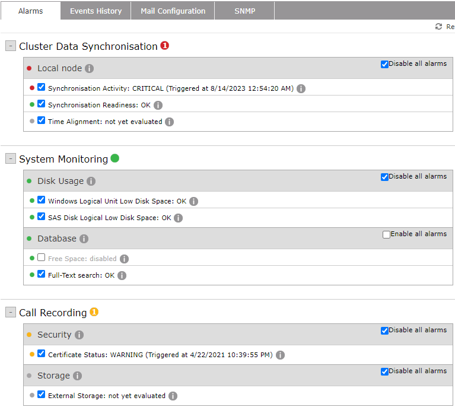
Task: Click red alert badge on Cluster Data Synchronisation
Action: (x=165, y=46)
